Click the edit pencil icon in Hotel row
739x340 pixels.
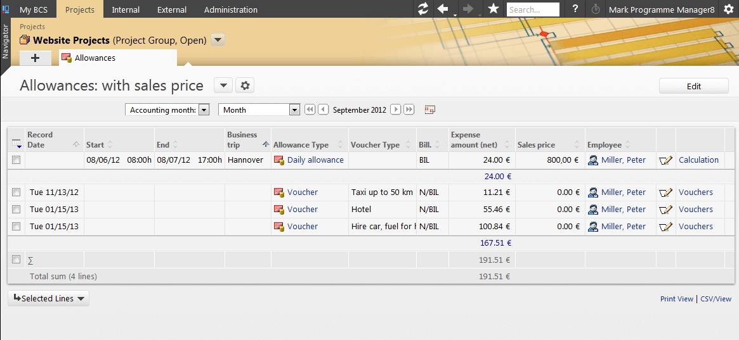click(x=665, y=210)
